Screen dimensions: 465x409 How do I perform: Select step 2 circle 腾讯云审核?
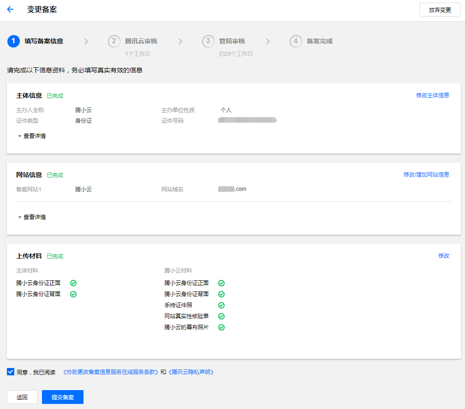[x=114, y=41]
